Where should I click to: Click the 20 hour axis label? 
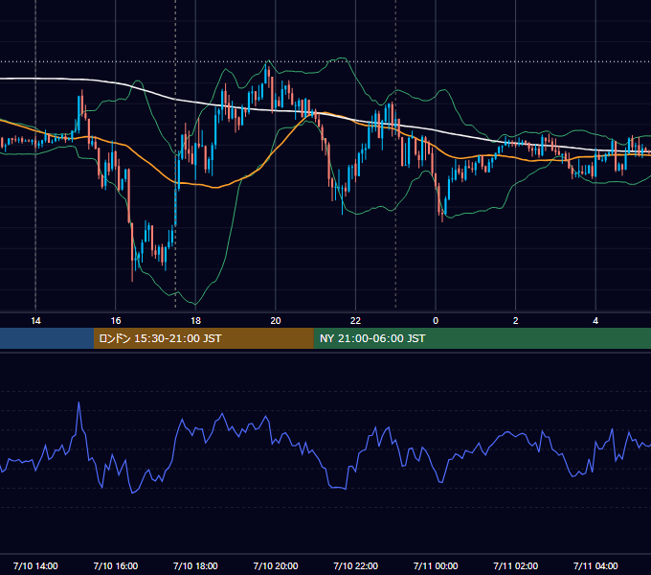(276, 321)
